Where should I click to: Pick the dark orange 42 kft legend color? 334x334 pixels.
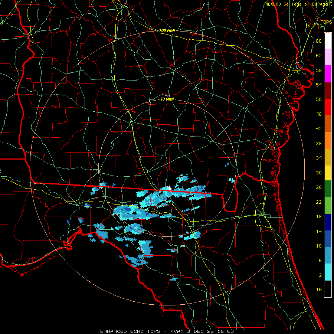(328, 123)
